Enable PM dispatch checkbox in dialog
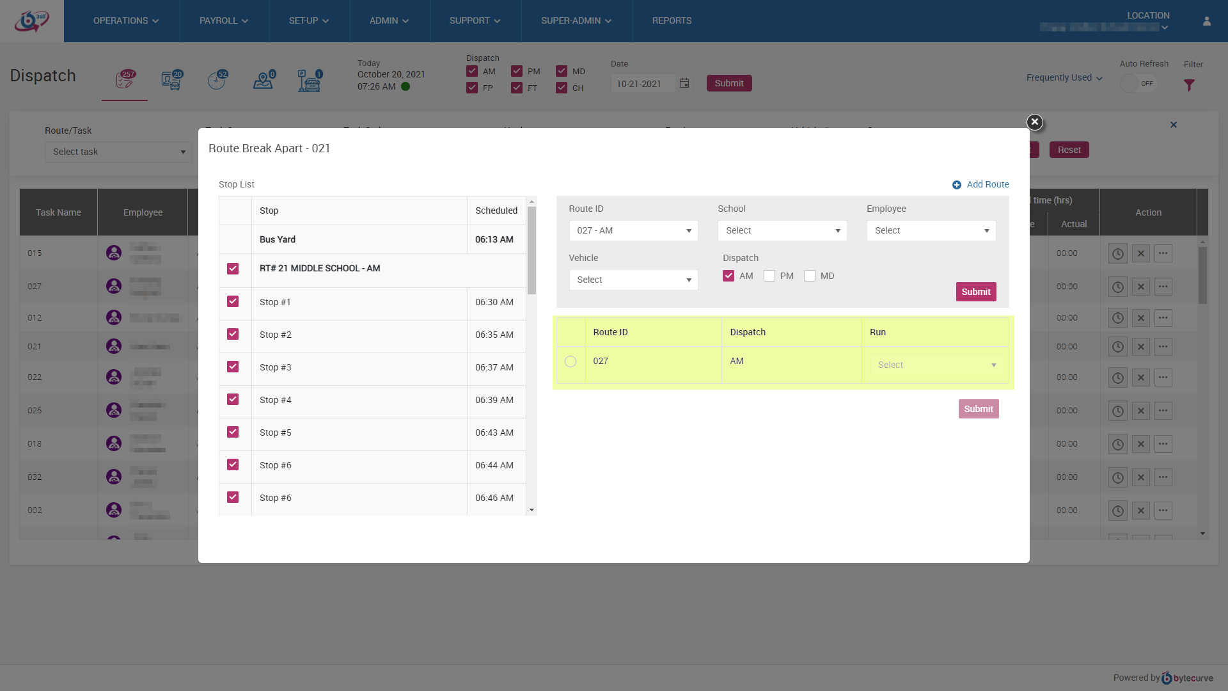The height and width of the screenshot is (691, 1228). 769,276
